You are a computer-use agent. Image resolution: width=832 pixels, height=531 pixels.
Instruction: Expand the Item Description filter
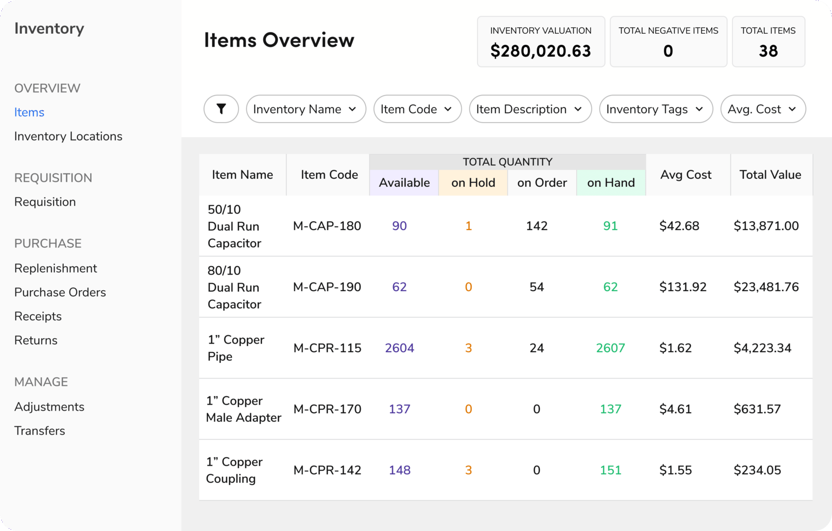click(x=530, y=109)
